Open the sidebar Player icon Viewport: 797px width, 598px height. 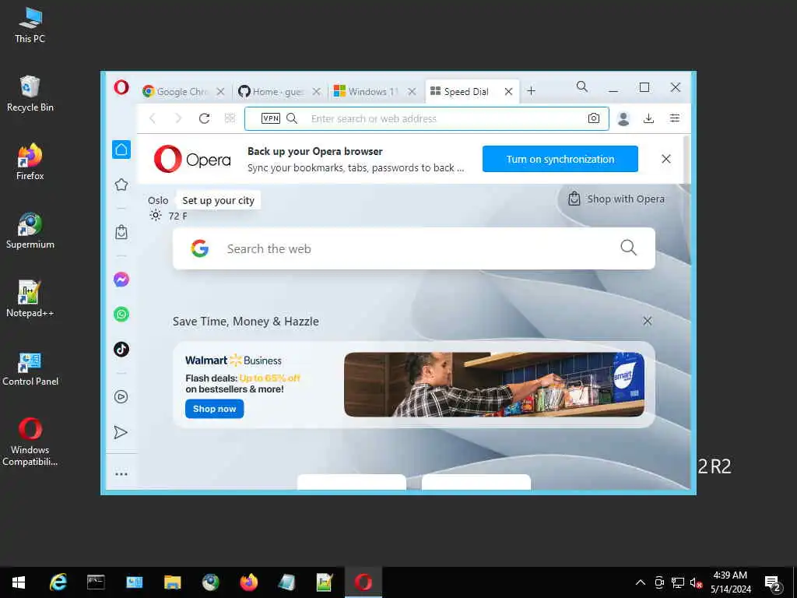tap(121, 396)
